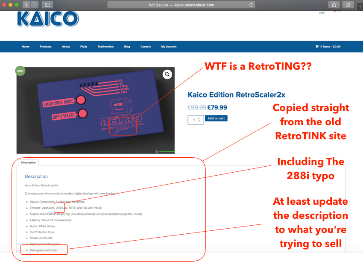Open the Safari share button

334,5
